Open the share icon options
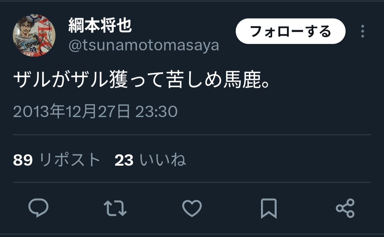This screenshot has width=384, height=237. pyautogui.click(x=345, y=208)
